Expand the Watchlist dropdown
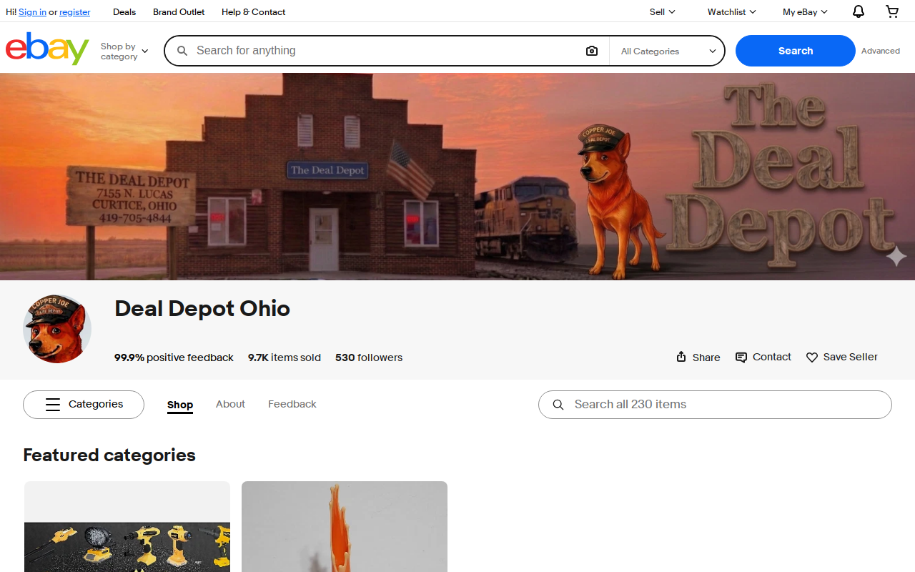The width and height of the screenshot is (915, 572). point(731,11)
